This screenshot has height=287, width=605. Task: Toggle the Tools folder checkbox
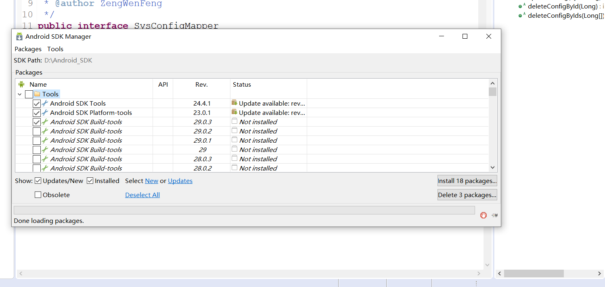pyautogui.click(x=29, y=94)
